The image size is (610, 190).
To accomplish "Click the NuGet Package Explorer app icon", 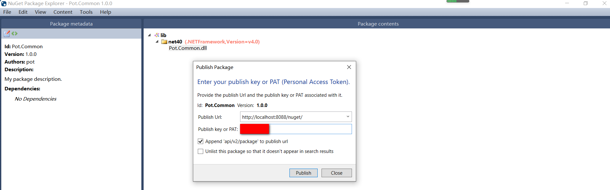I will tap(4, 4).
